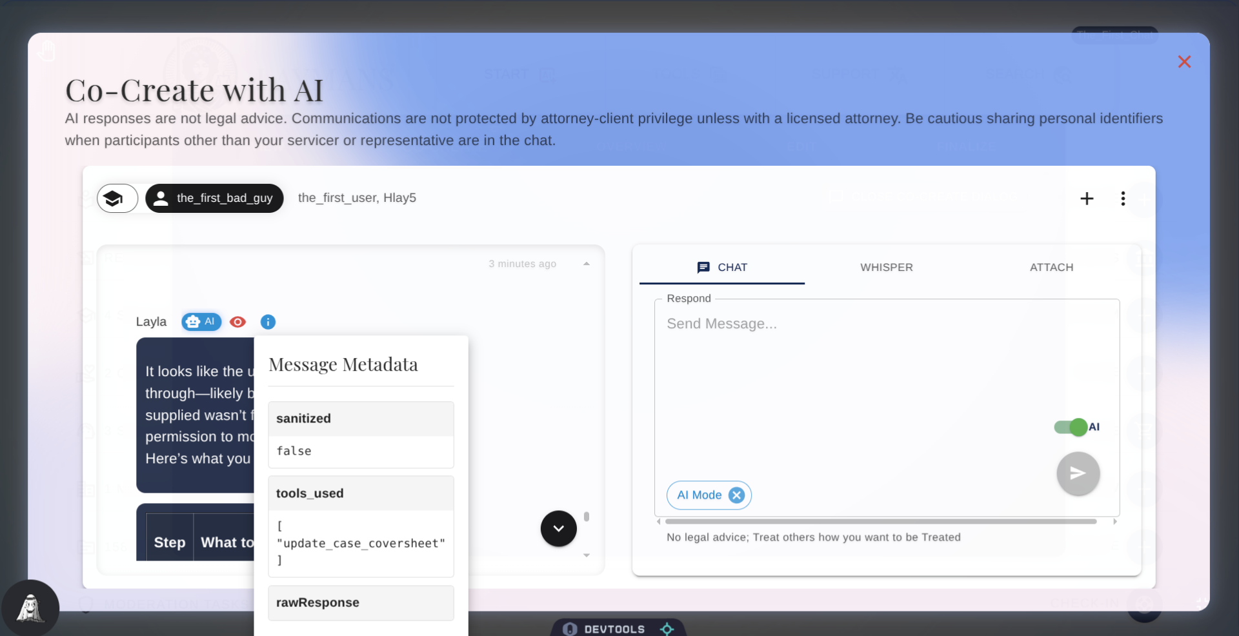Click the DEVTOOLS button at the bottom
Screen dimensions: 1239x636
pos(614,628)
